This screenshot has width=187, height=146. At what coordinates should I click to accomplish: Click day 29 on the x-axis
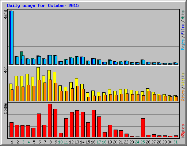[x=164, y=142]
